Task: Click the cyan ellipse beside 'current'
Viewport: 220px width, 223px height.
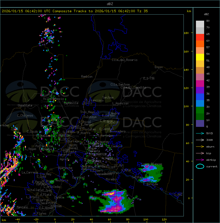Action: point(200,166)
